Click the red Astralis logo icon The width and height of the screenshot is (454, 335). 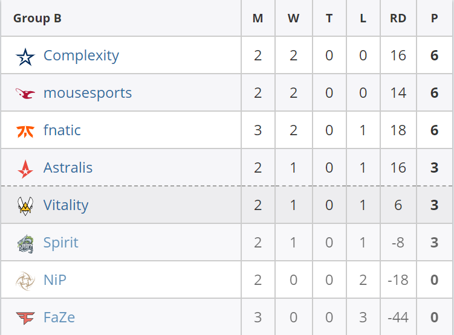point(25,168)
